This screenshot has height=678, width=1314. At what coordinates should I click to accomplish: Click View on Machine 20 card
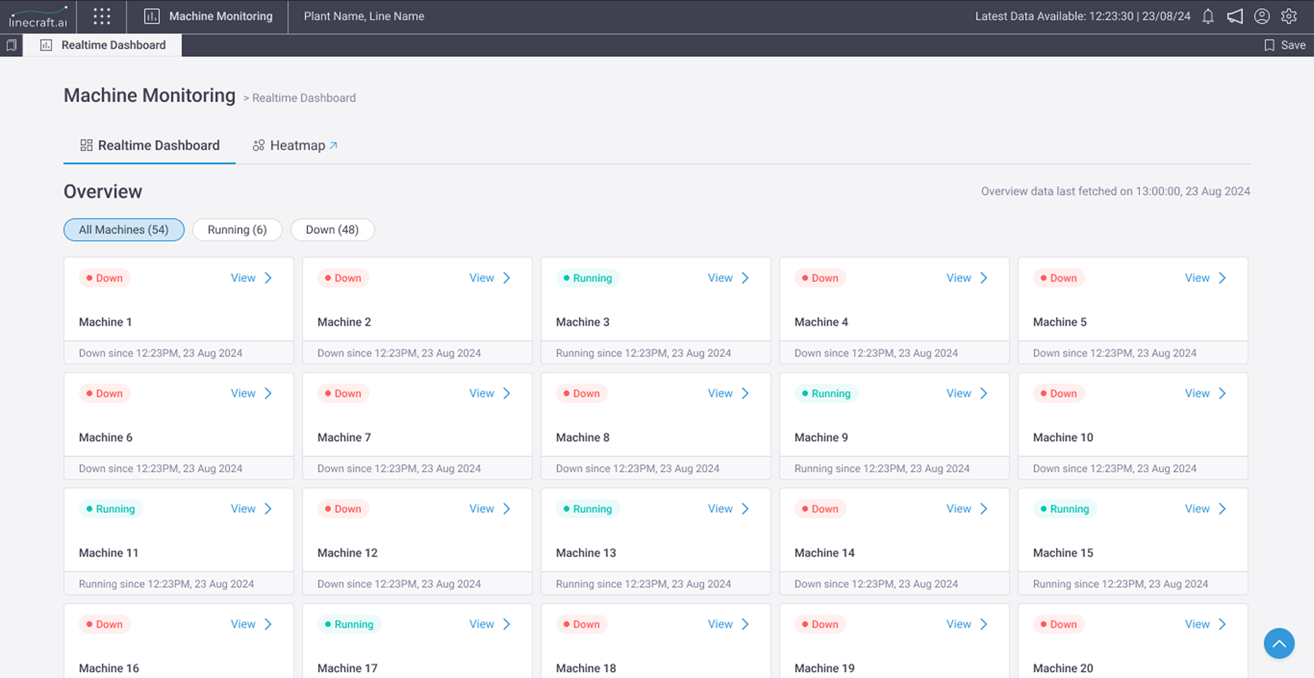coord(1197,624)
